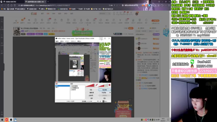217x122 pixels.
Task: Click the browser refresh icon
Action: pyautogui.click(x=8, y=5)
